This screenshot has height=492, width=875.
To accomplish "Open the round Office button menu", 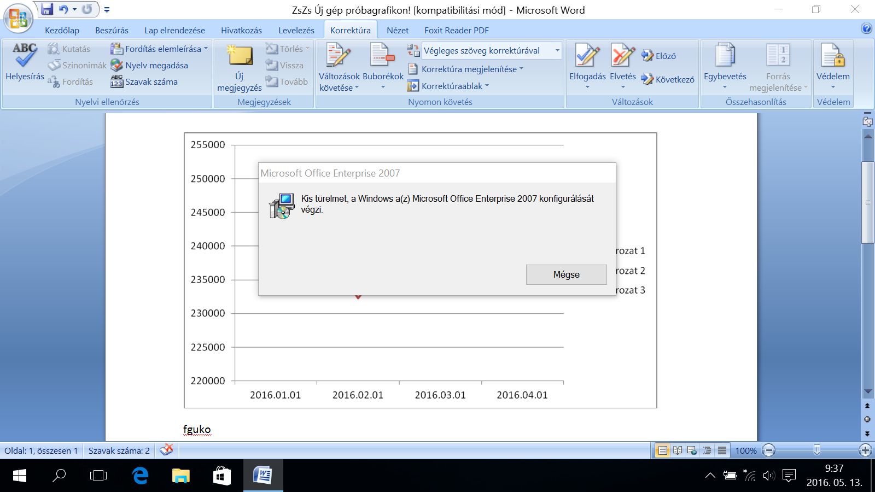I will tap(18, 18).
